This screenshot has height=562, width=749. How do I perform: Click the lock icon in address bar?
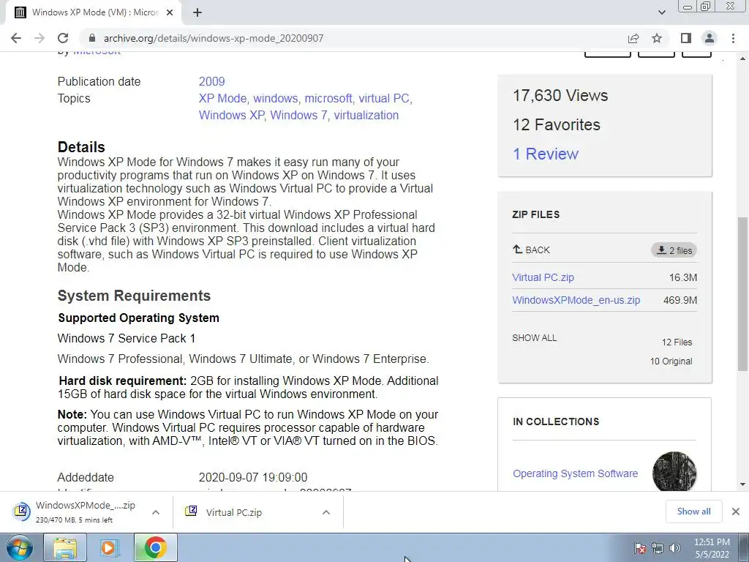[x=92, y=38]
